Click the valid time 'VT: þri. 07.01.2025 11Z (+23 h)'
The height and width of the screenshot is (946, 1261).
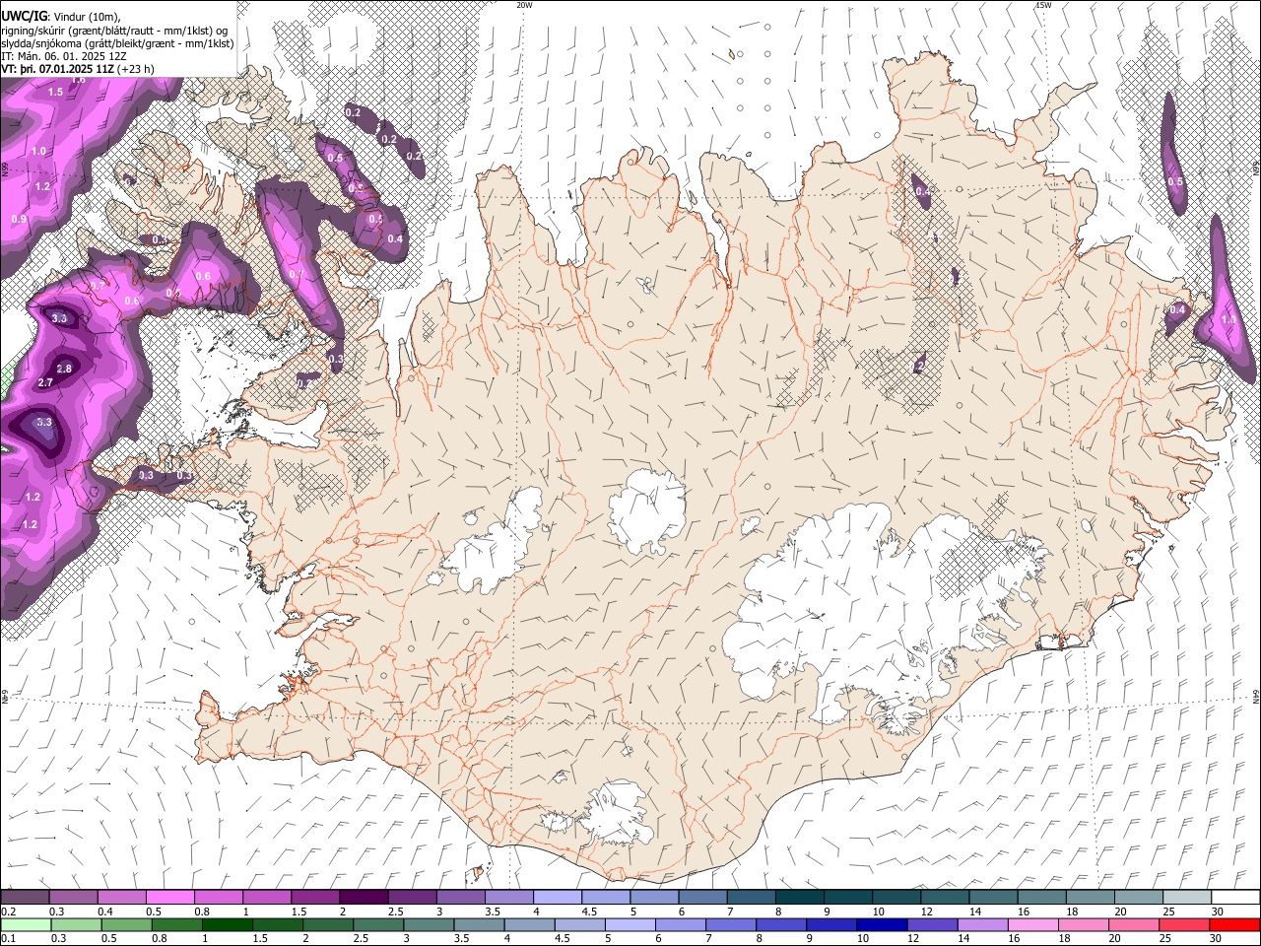click(x=79, y=70)
